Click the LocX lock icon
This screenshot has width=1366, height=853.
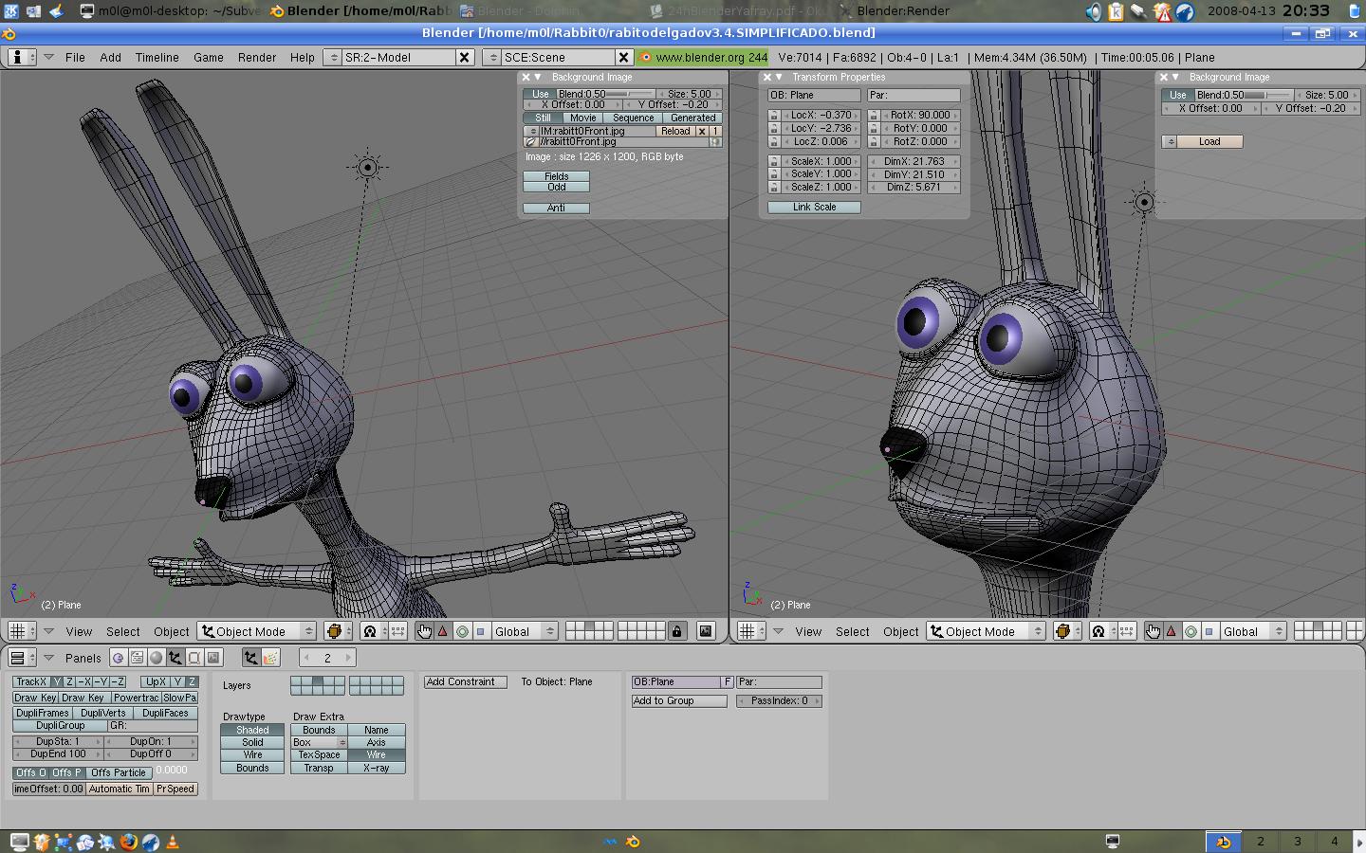pyautogui.click(x=774, y=116)
